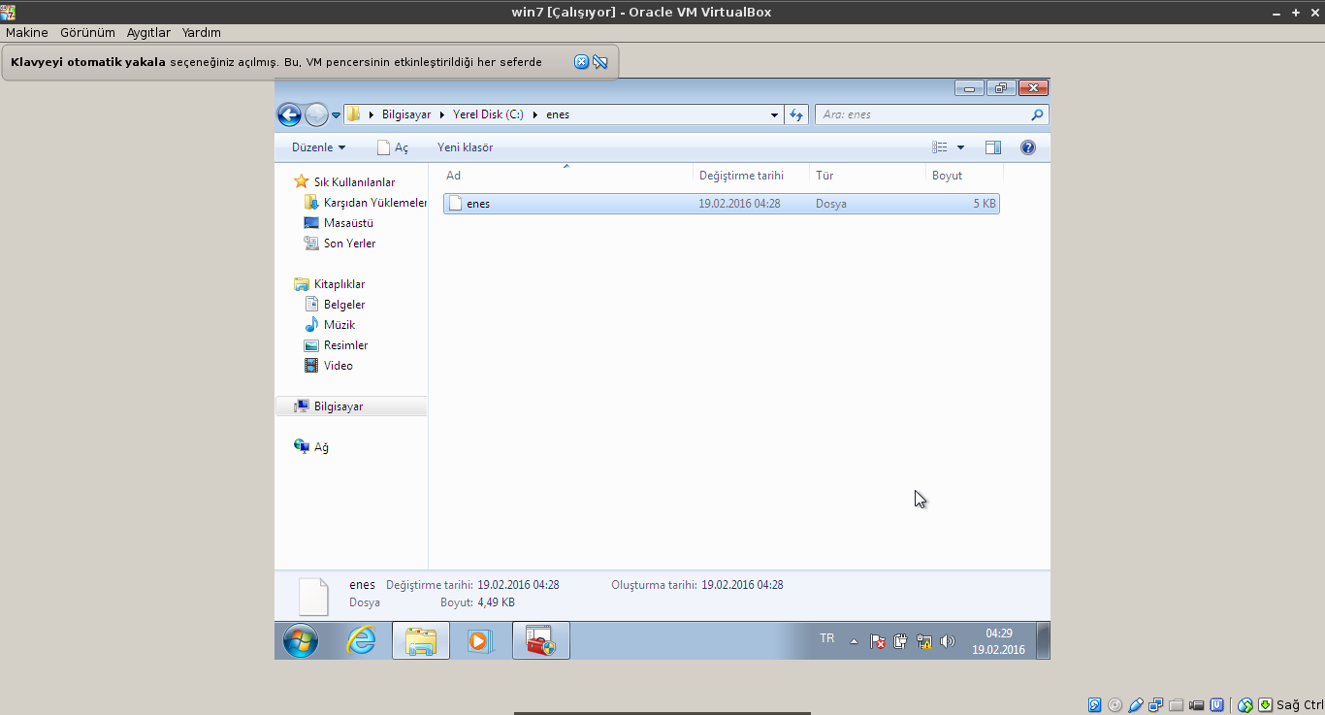Screen dimensions: 1325x715
Task: Open the Makine menu in VirtualBox
Action: click(26, 32)
